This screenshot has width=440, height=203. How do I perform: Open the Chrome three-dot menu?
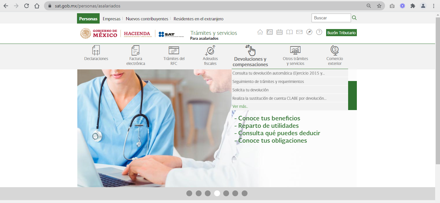[434, 6]
